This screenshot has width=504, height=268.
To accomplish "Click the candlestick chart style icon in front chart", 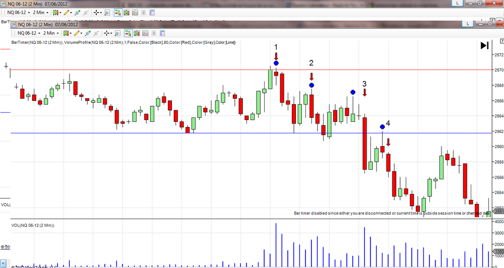I will pos(66,33).
